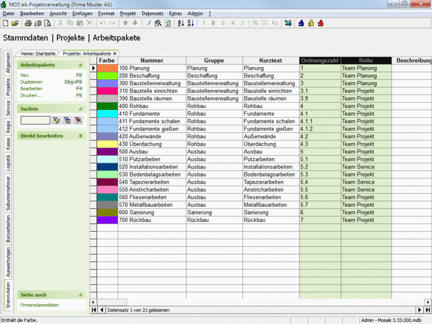432x324 pixels.
Task: Click the refresh green arrows toolbar icon
Action: 167,23
